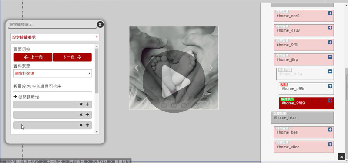Add an item after the third row with its plus icon
Screen dimensions: 348x163
coord(87,125)
